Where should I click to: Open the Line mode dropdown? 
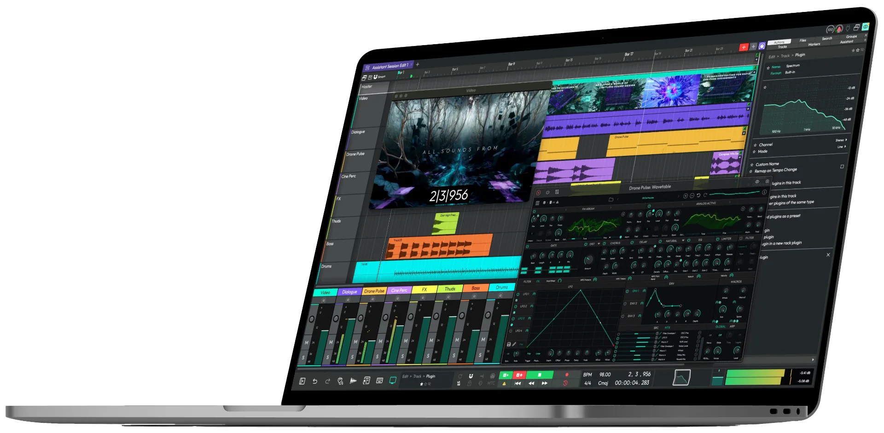[842, 147]
